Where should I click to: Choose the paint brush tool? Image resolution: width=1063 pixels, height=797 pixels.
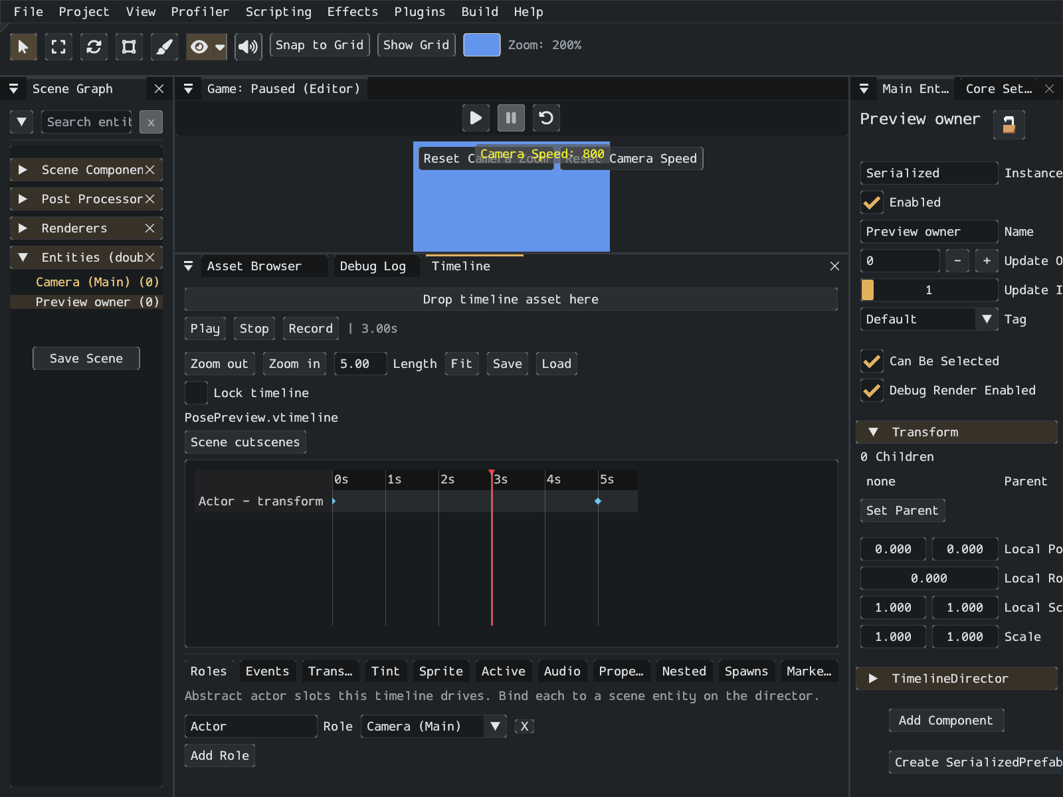pyautogui.click(x=164, y=46)
